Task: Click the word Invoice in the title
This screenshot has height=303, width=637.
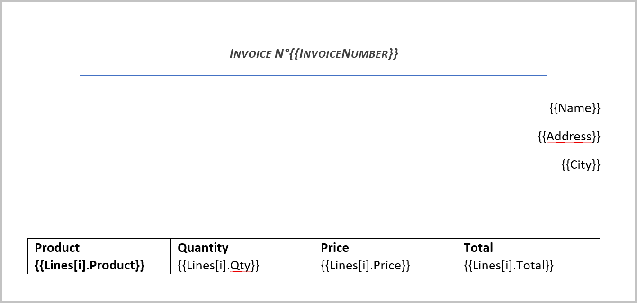Action: 249,54
